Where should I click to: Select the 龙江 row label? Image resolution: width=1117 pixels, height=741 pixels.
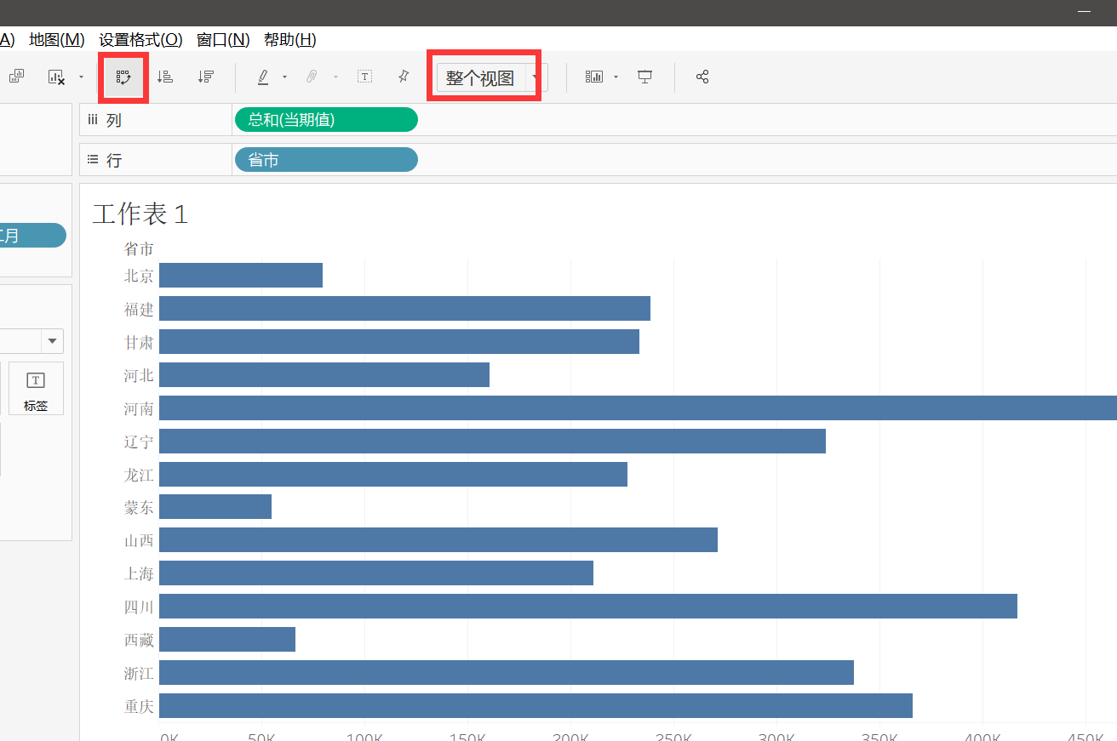139,475
